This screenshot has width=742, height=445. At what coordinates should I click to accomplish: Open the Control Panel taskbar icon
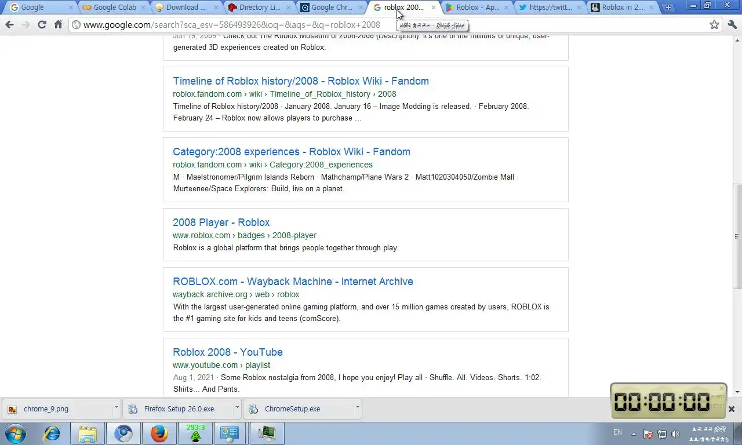point(231,433)
